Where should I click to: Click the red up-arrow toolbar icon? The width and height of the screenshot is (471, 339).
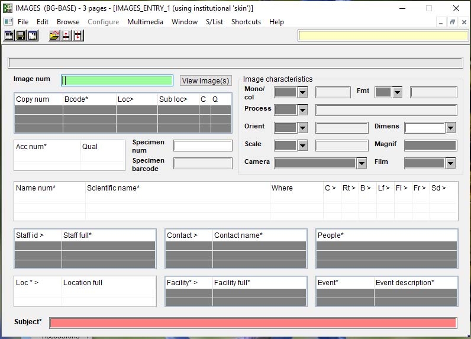[66, 36]
